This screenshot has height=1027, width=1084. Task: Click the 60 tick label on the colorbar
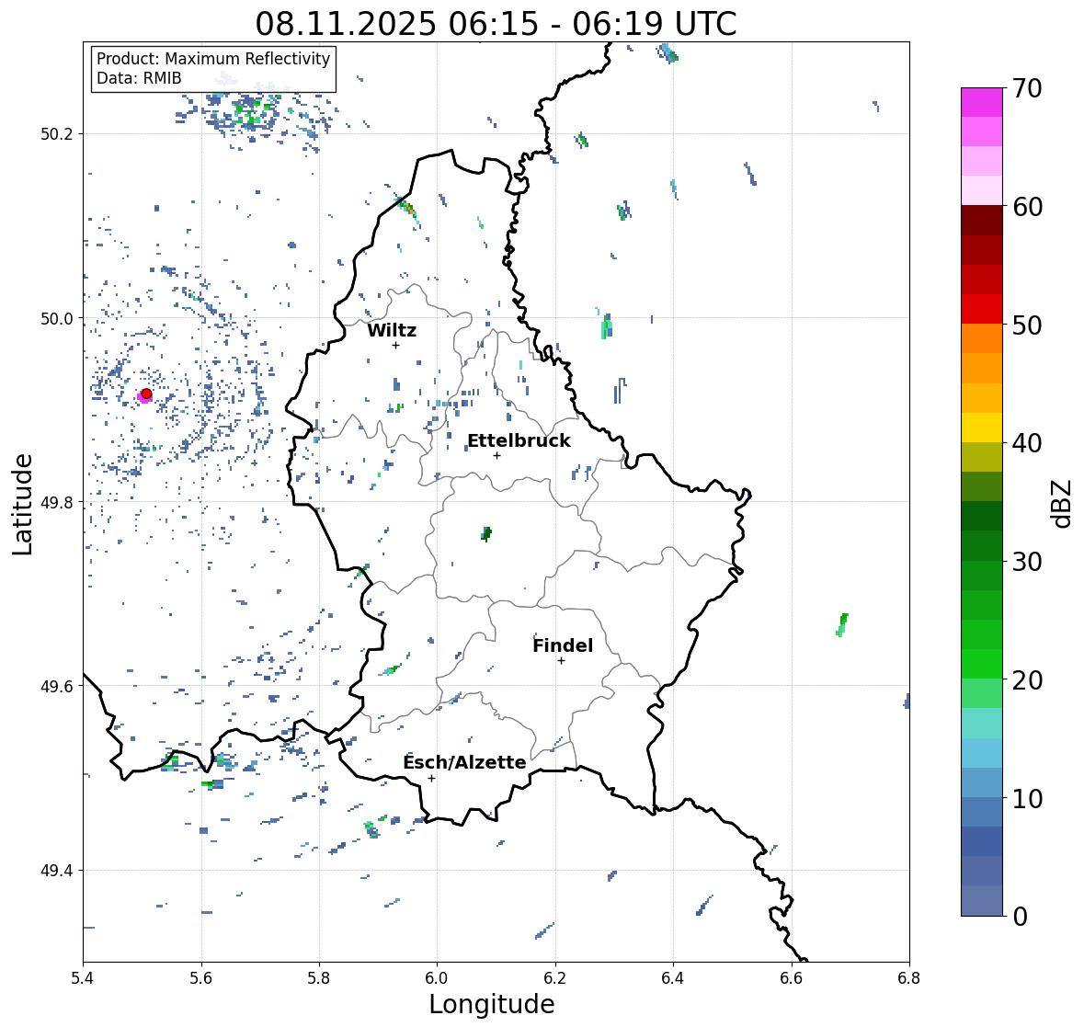[x=1027, y=207]
